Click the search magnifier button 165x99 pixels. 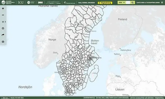pos(133,3)
